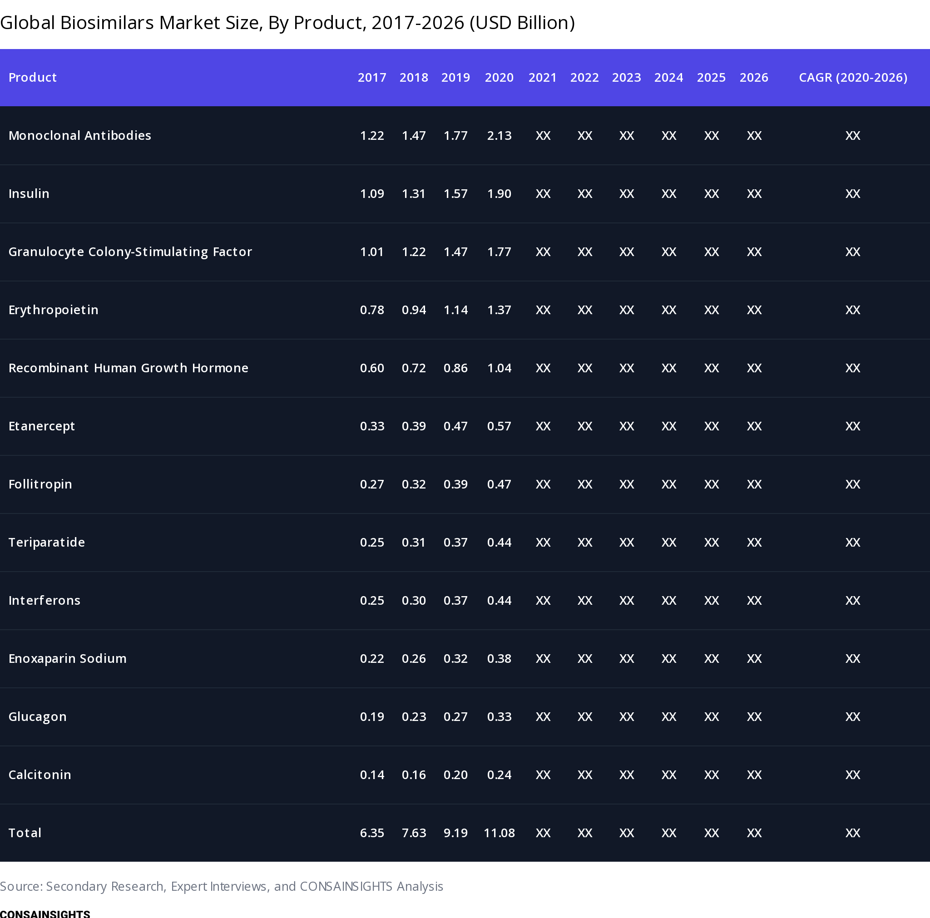Screen dimensions: 930x918
Task: Select the Glucagon row label
Action: (x=38, y=717)
